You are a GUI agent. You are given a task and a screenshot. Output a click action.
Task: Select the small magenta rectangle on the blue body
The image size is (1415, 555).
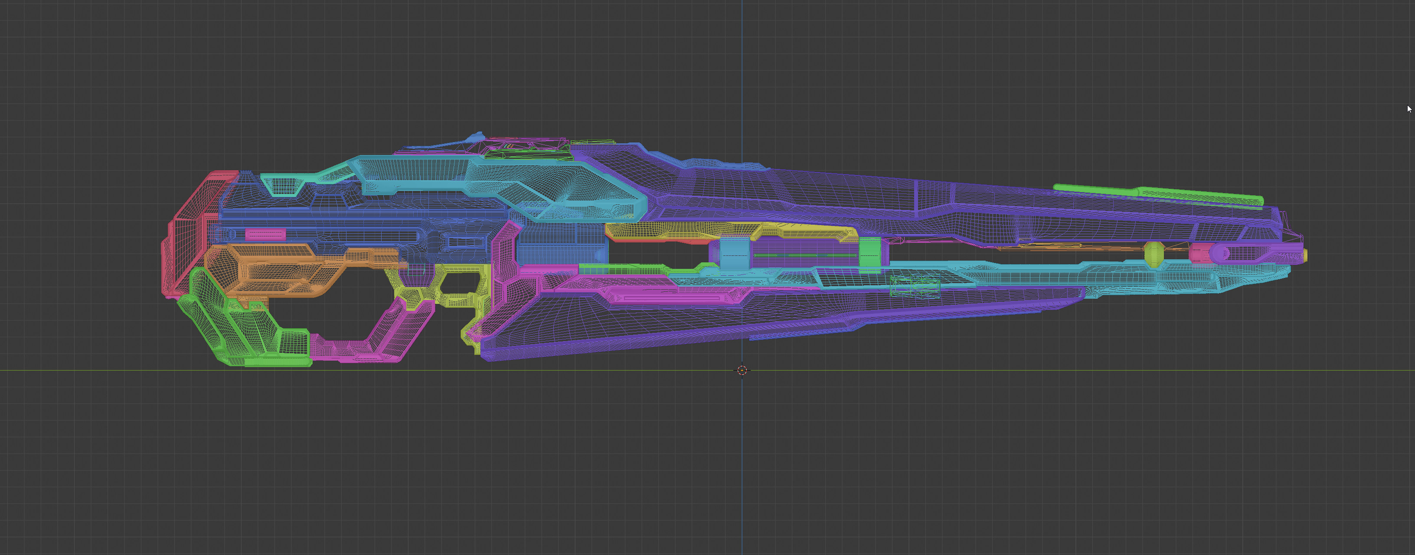(265, 235)
